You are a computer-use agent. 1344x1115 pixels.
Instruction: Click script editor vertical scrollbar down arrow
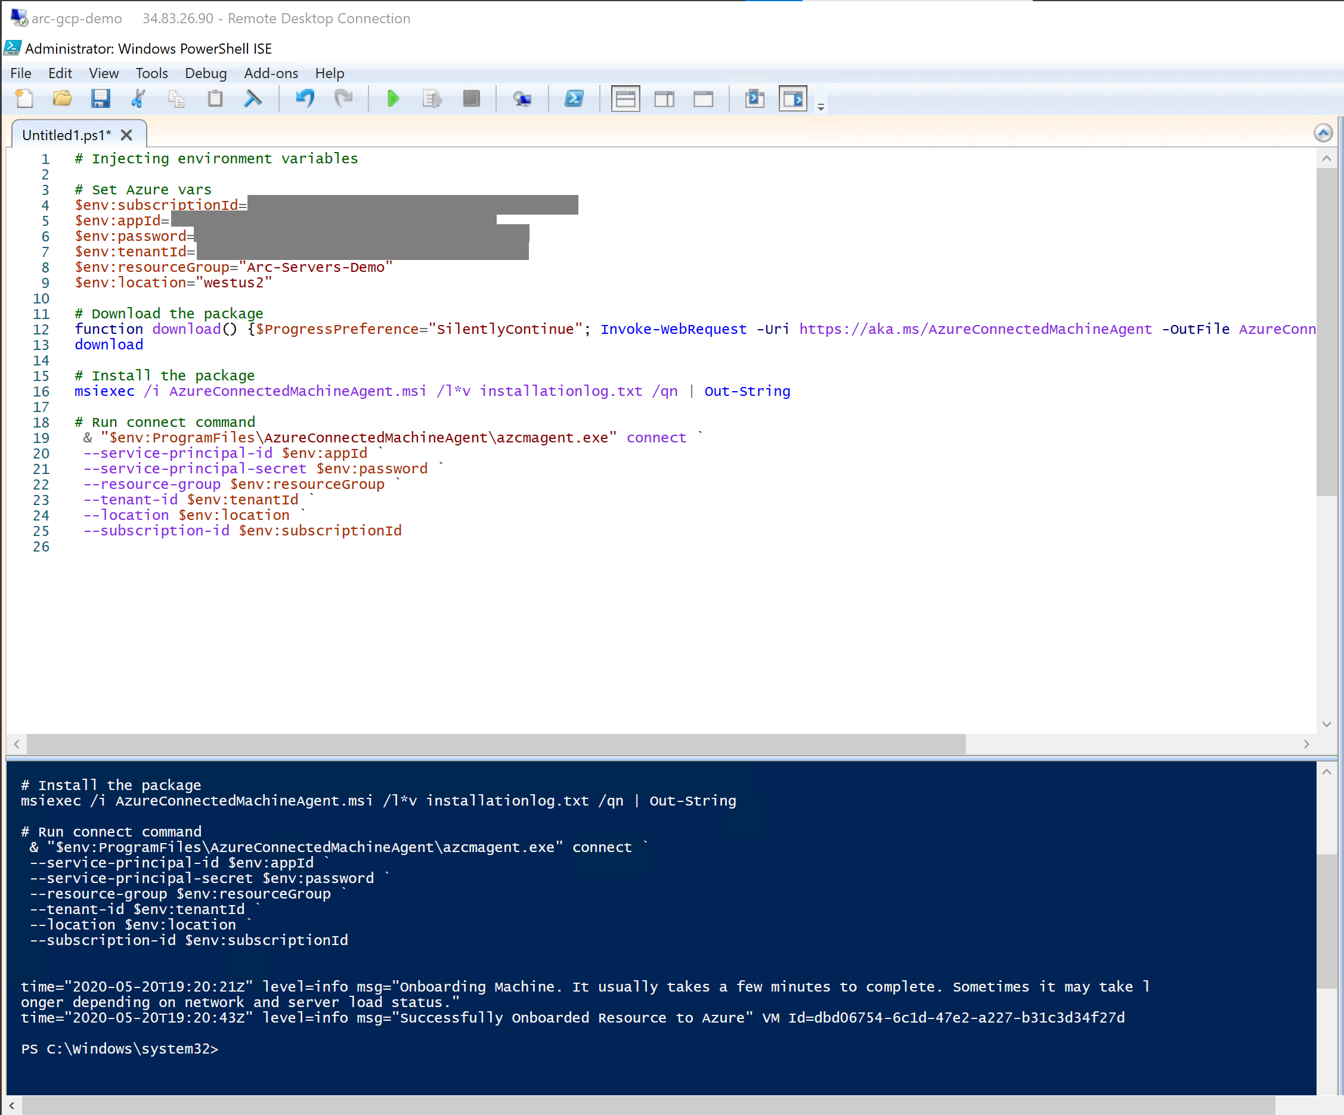pyautogui.click(x=1326, y=724)
